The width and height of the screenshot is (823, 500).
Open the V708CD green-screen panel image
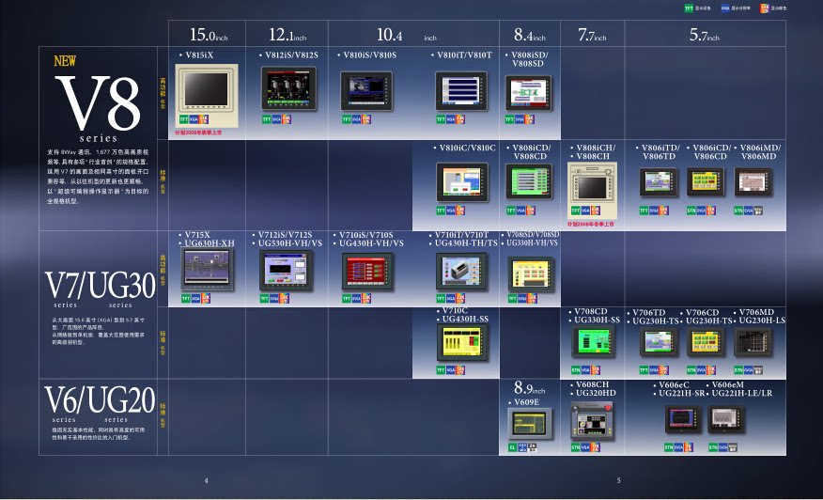(x=593, y=341)
